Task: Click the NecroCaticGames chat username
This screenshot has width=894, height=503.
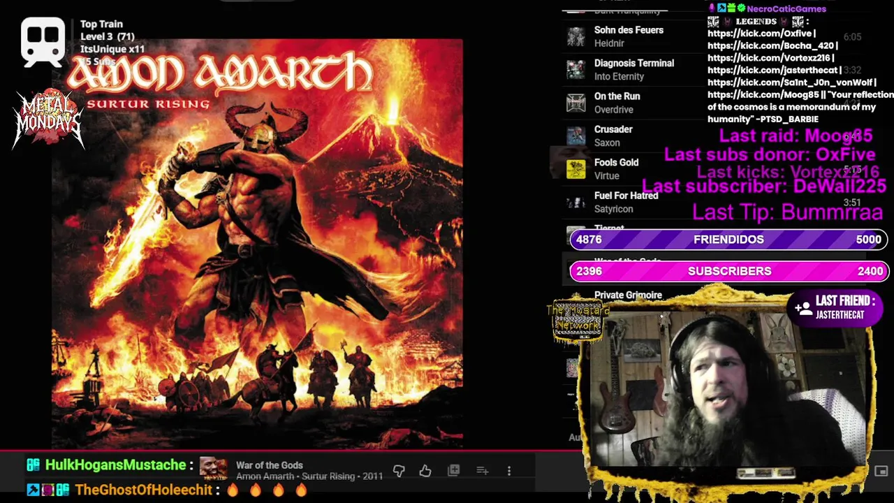Action: (786, 8)
